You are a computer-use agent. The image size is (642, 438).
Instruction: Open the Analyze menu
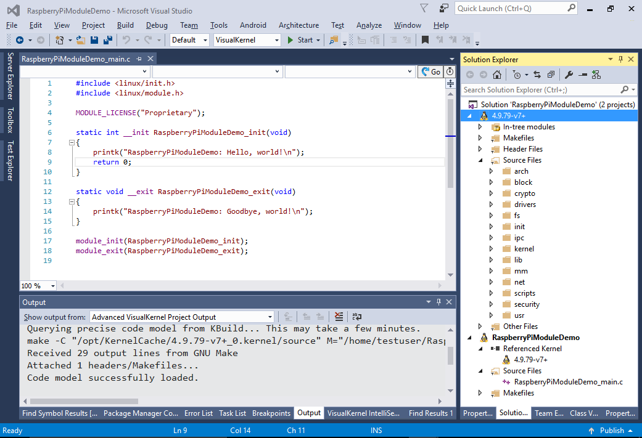pos(369,25)
